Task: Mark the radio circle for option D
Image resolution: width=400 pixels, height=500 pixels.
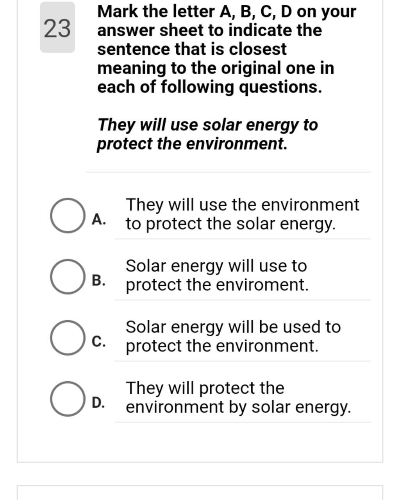Action: pos(67,399)
